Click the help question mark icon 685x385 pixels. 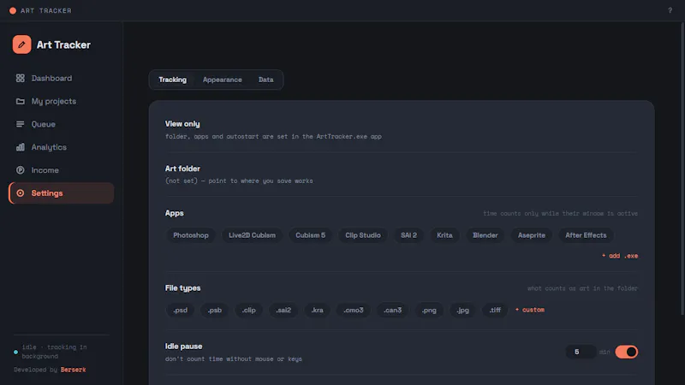coord(670,10)
